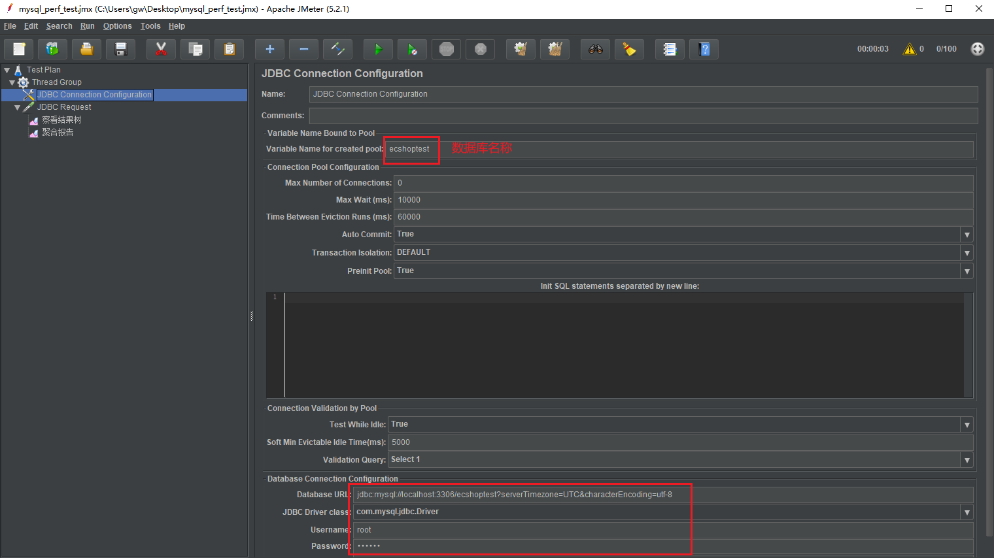Click the warning triangle log indicator
This screenshot has width=994, height=558.
pyautogui.click(x=910, y=49)
